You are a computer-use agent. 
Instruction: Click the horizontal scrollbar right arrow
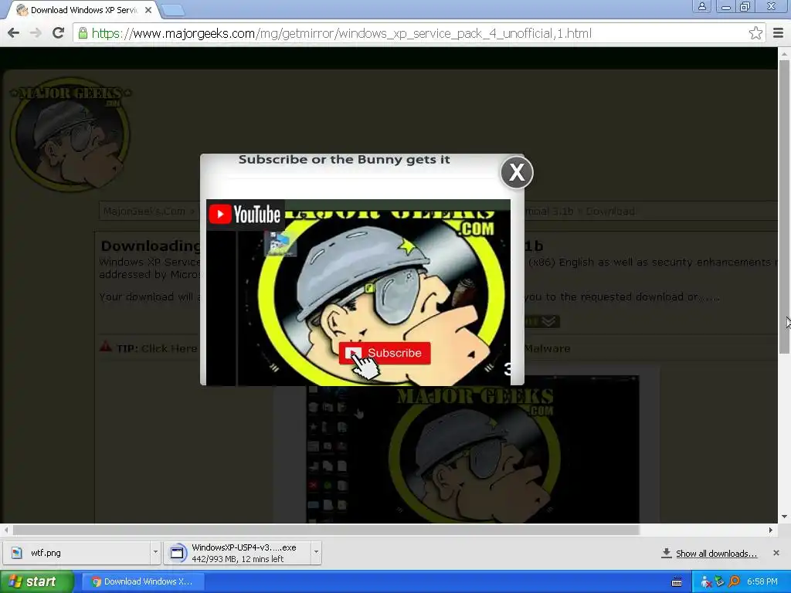771,530
